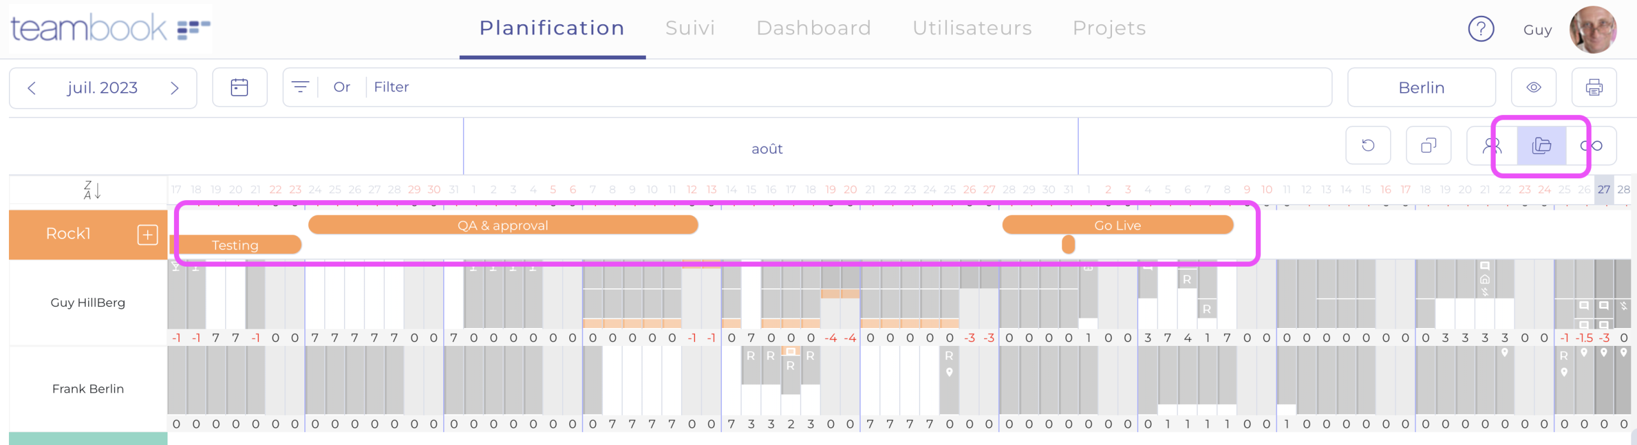Screen dimensions: 1637x445
Task: Switch to user planning view
Action: point(1492,146)
